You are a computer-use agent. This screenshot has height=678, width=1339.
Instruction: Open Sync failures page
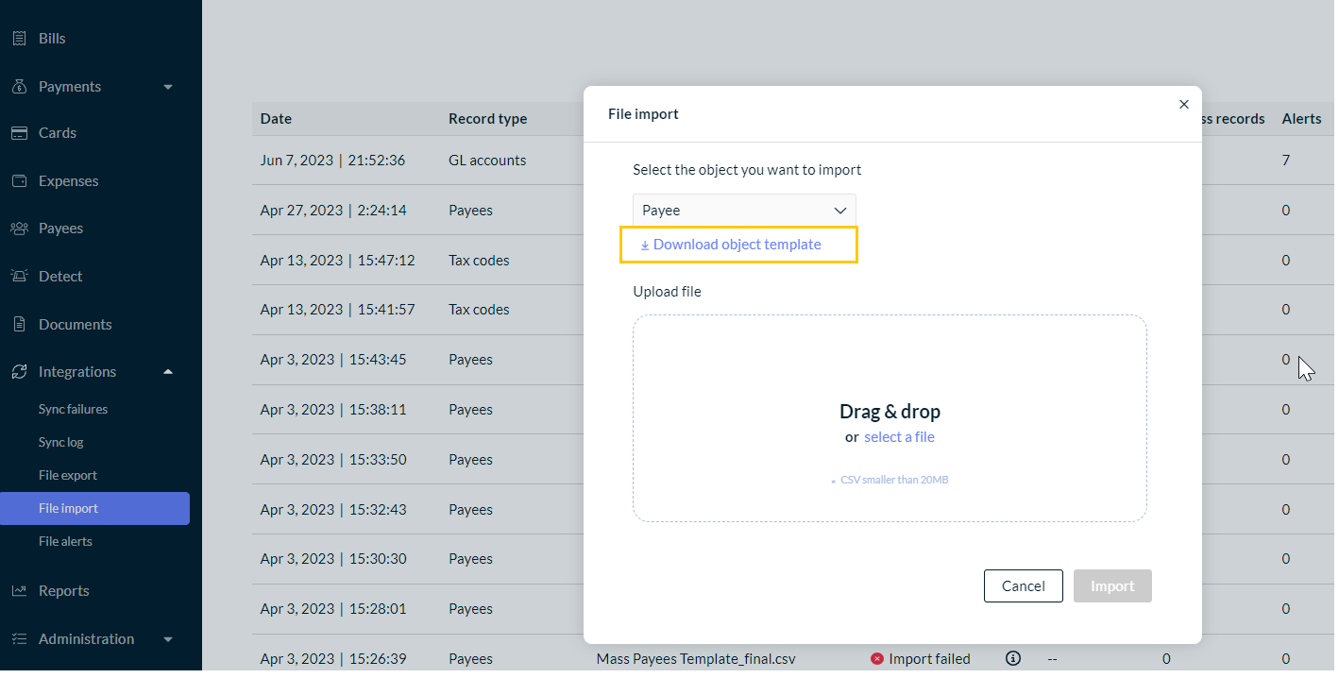[73, 410]
